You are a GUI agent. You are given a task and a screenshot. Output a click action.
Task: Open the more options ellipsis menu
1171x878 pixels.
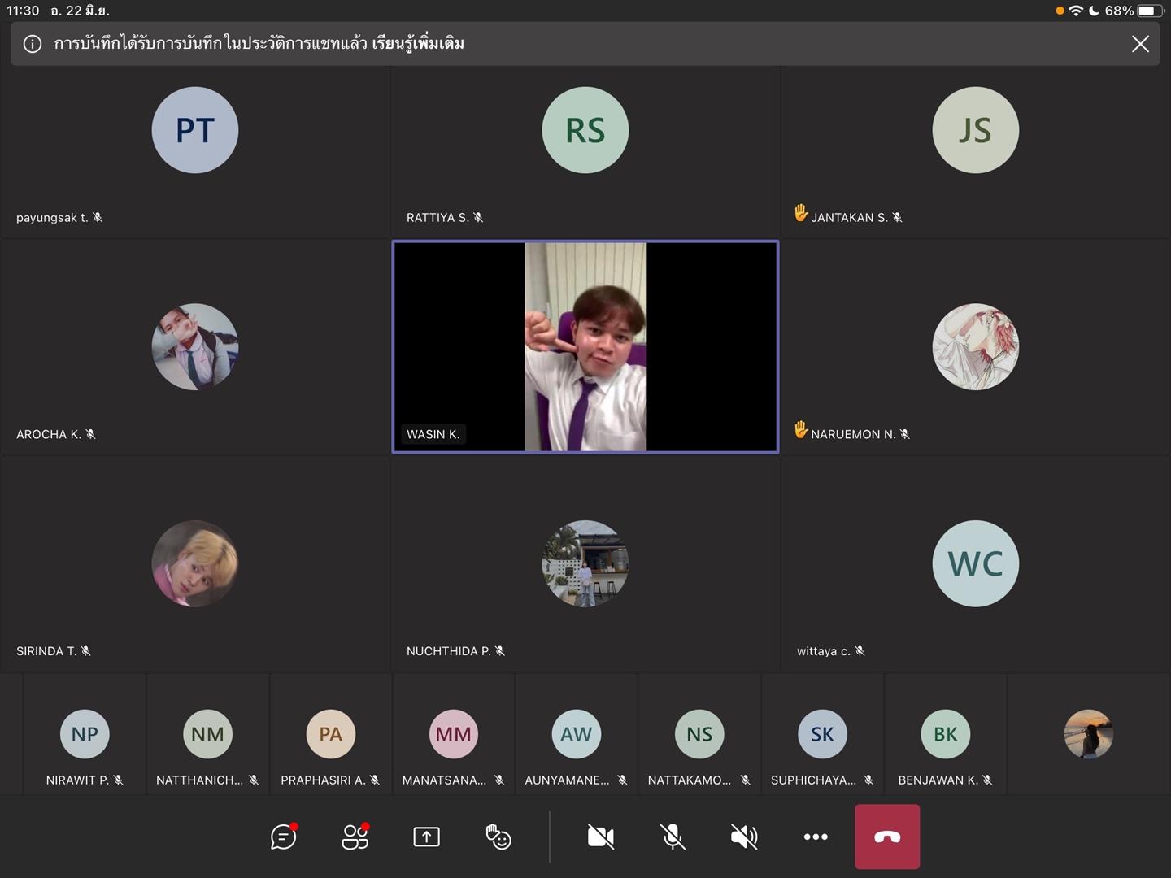pyautogui.click(x=816, y=837)
